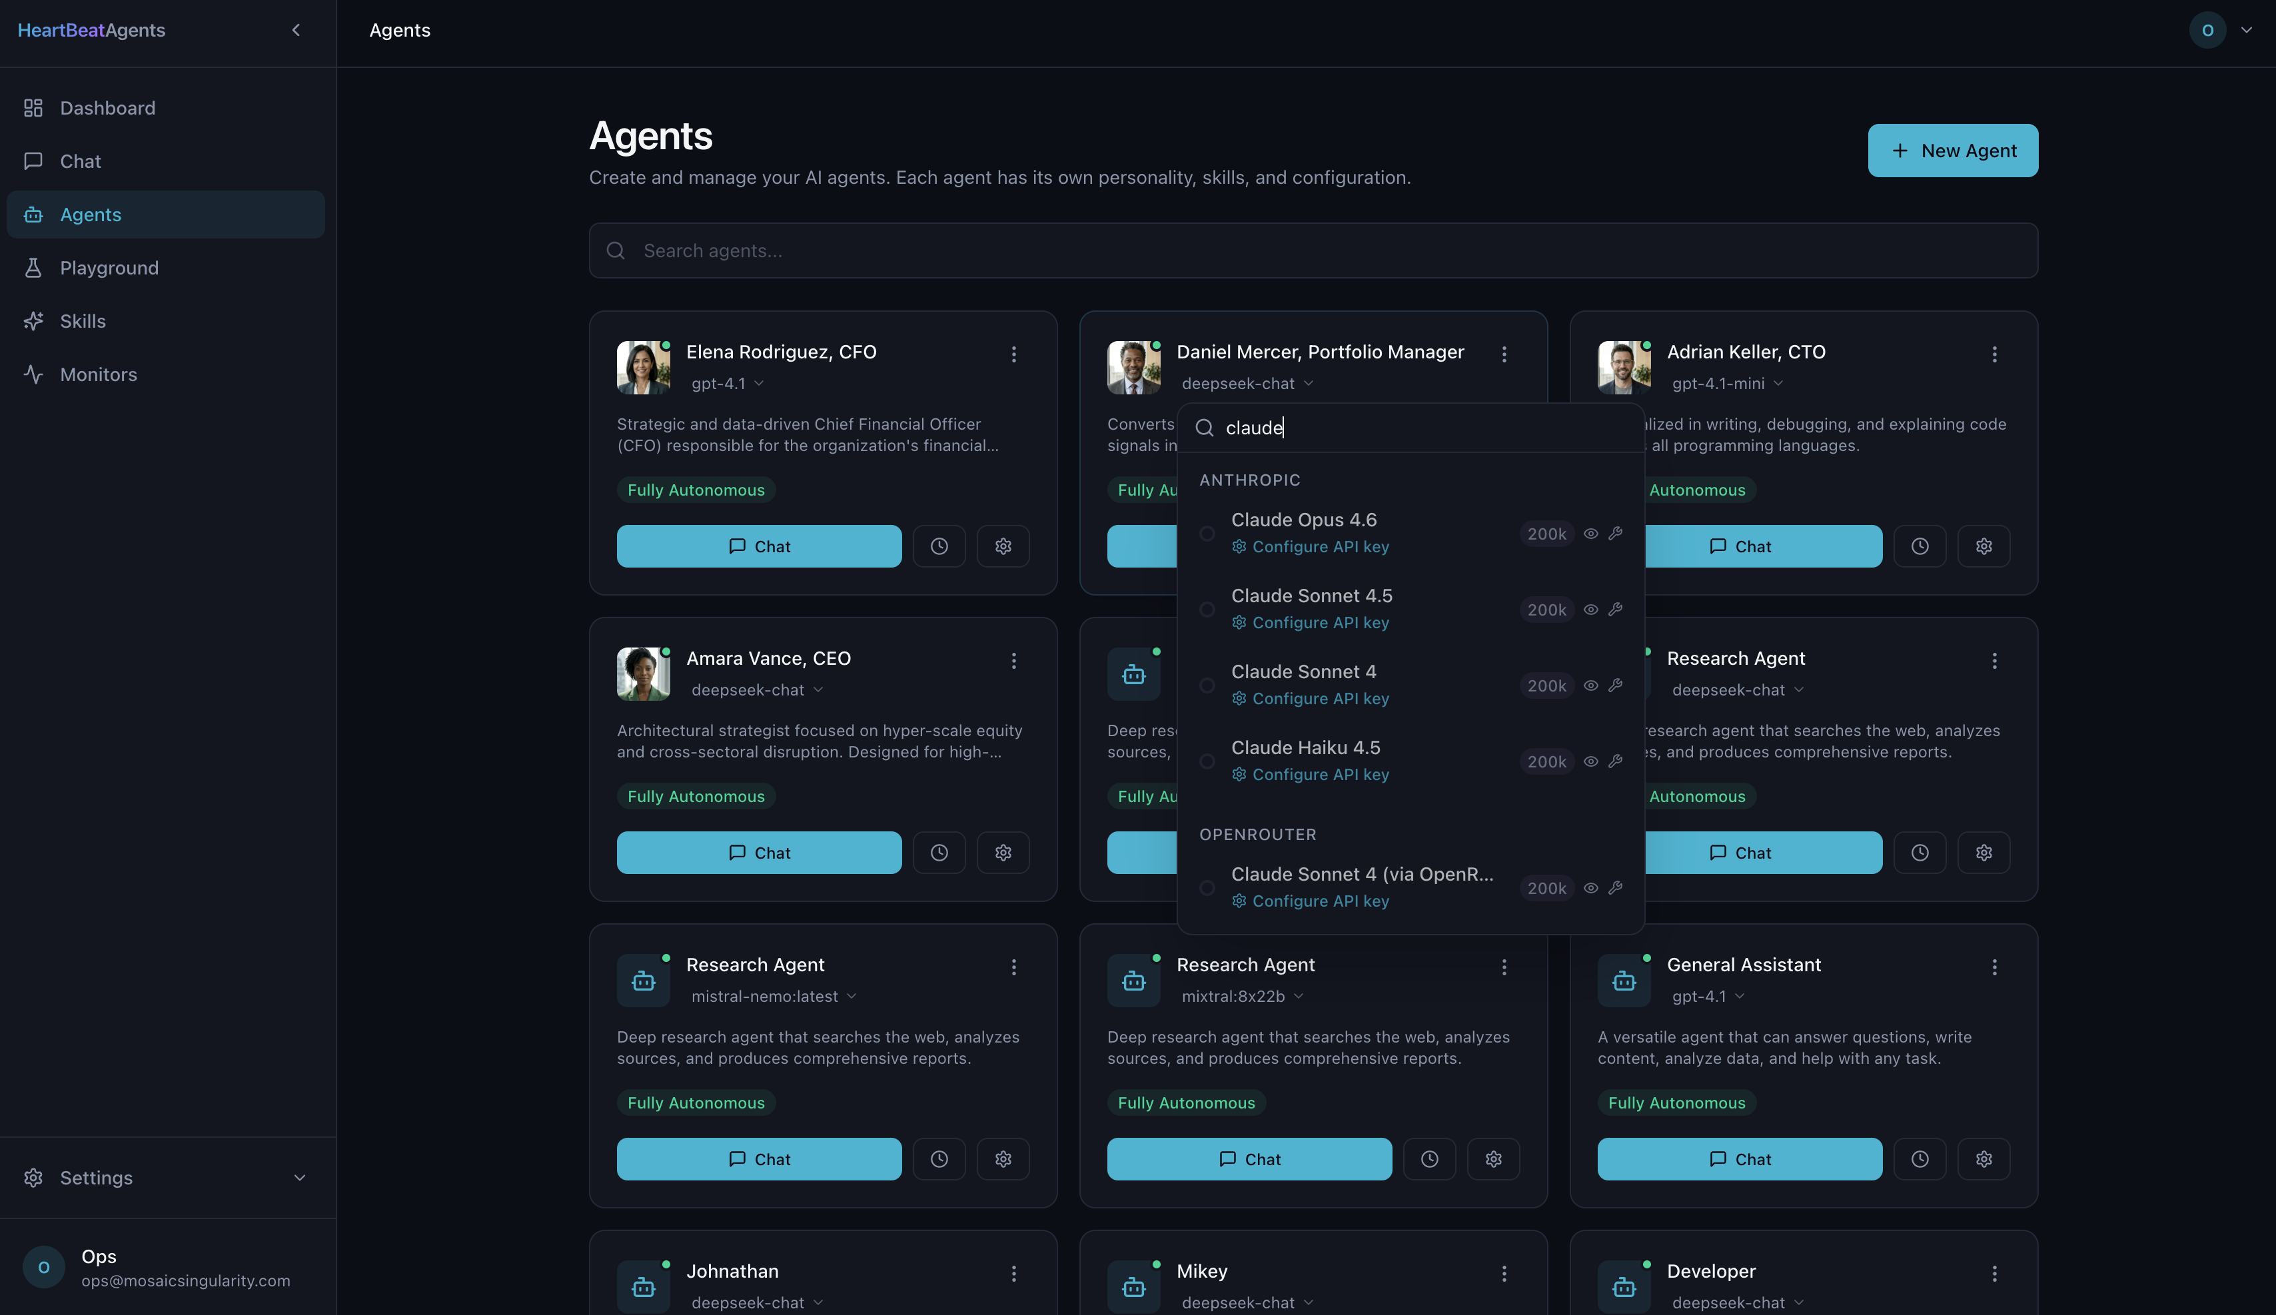Select Claude Sonnet 4 via OpenRouter radio

click(1207, 888)
